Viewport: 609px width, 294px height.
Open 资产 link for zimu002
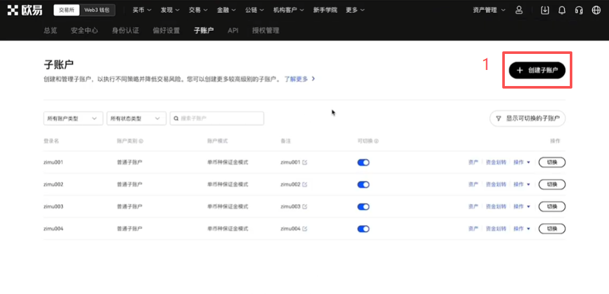[473, 184]
